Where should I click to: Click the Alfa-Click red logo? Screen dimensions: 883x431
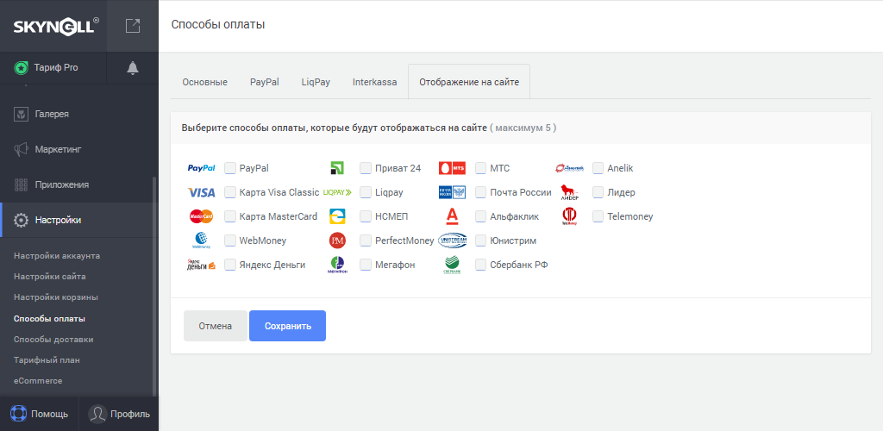pyautogui.click(x=452, y=216)
